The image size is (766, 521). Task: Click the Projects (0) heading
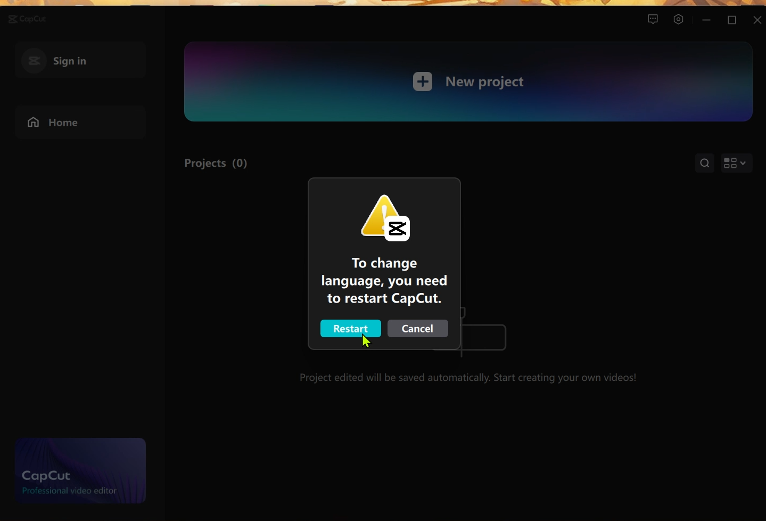click(216, 163)
